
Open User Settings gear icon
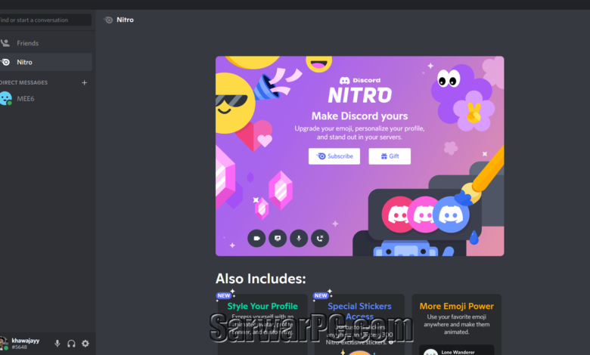(85, 344)
